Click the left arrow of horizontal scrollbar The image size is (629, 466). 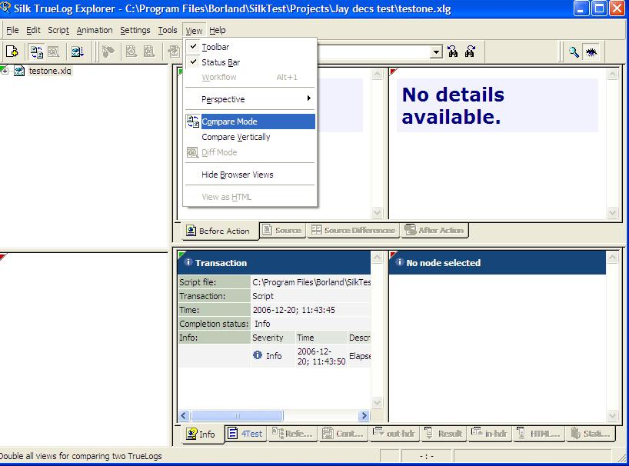pyautogui.click(x=184, y=415)
